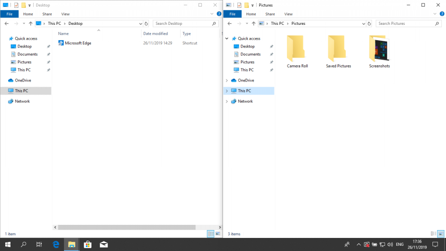Open the Saved Pictures folder
Viewport: 446px width, 251px height.
pos(338,52)
